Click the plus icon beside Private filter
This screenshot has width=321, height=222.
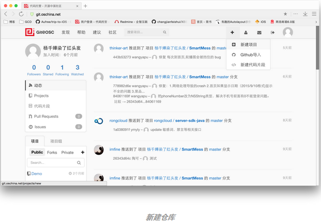(x=83, y=152)
